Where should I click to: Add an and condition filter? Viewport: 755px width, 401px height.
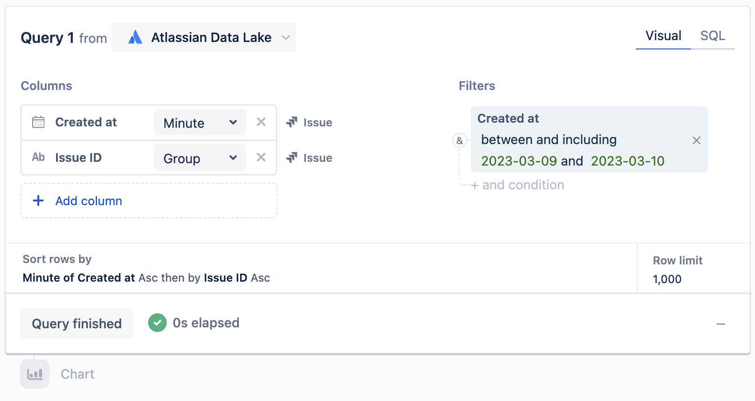click(x=518, y=185)
